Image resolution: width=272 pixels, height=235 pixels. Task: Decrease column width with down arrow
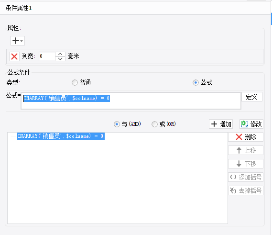(x=60, y=59)
